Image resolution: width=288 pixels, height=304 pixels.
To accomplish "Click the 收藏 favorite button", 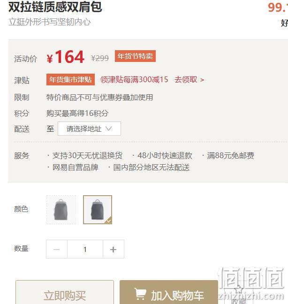I will coord(239,301).
